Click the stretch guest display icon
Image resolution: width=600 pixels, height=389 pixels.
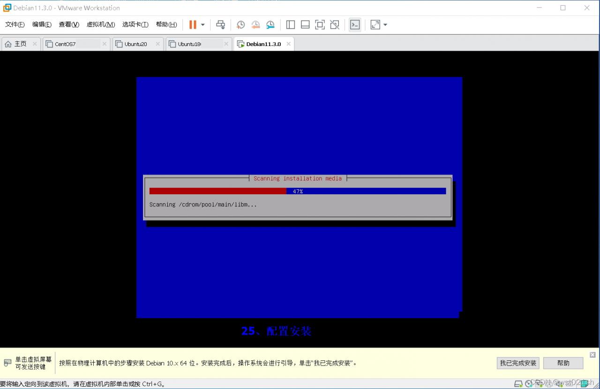(375, 25)
